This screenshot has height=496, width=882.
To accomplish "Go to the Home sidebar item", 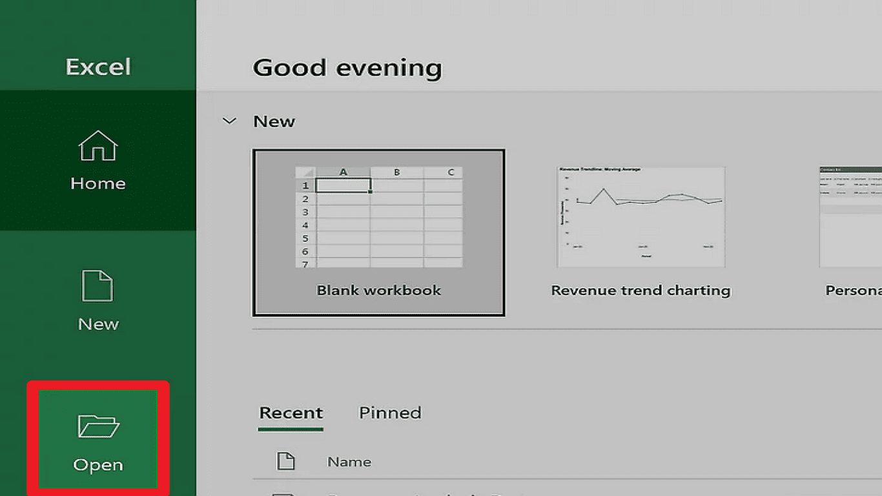I will coord(97,160).
